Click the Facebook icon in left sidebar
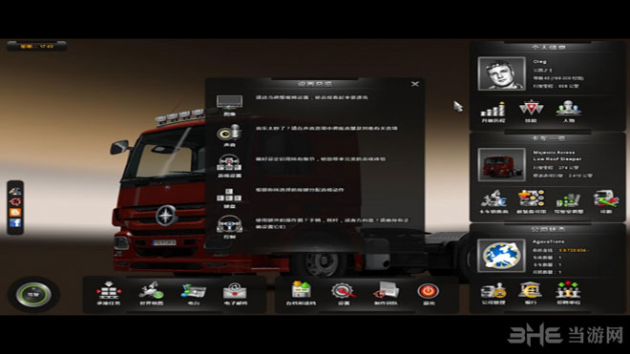Viewport: 630px width, 354px height. tap(15, 223)
